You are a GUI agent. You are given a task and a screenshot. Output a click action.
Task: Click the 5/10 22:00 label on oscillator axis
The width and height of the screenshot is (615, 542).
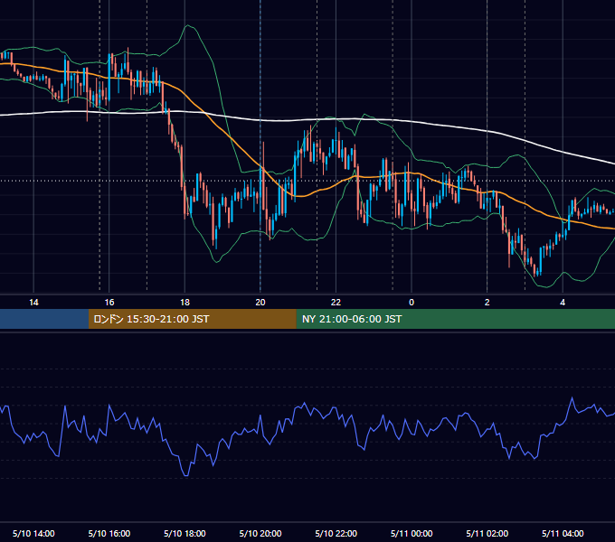tap(336, 533)
